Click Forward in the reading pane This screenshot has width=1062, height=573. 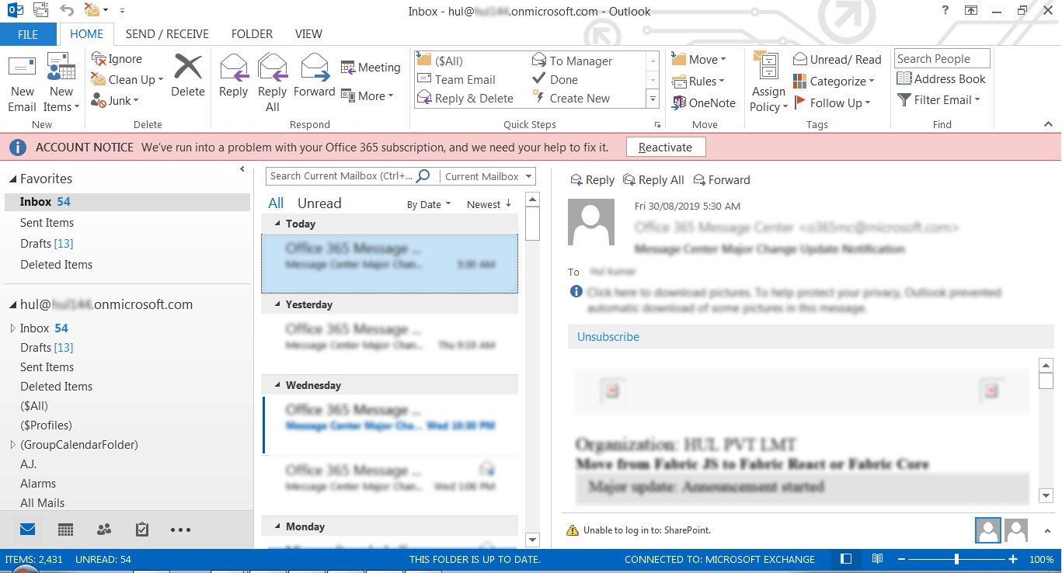click(x=722, y=180)
